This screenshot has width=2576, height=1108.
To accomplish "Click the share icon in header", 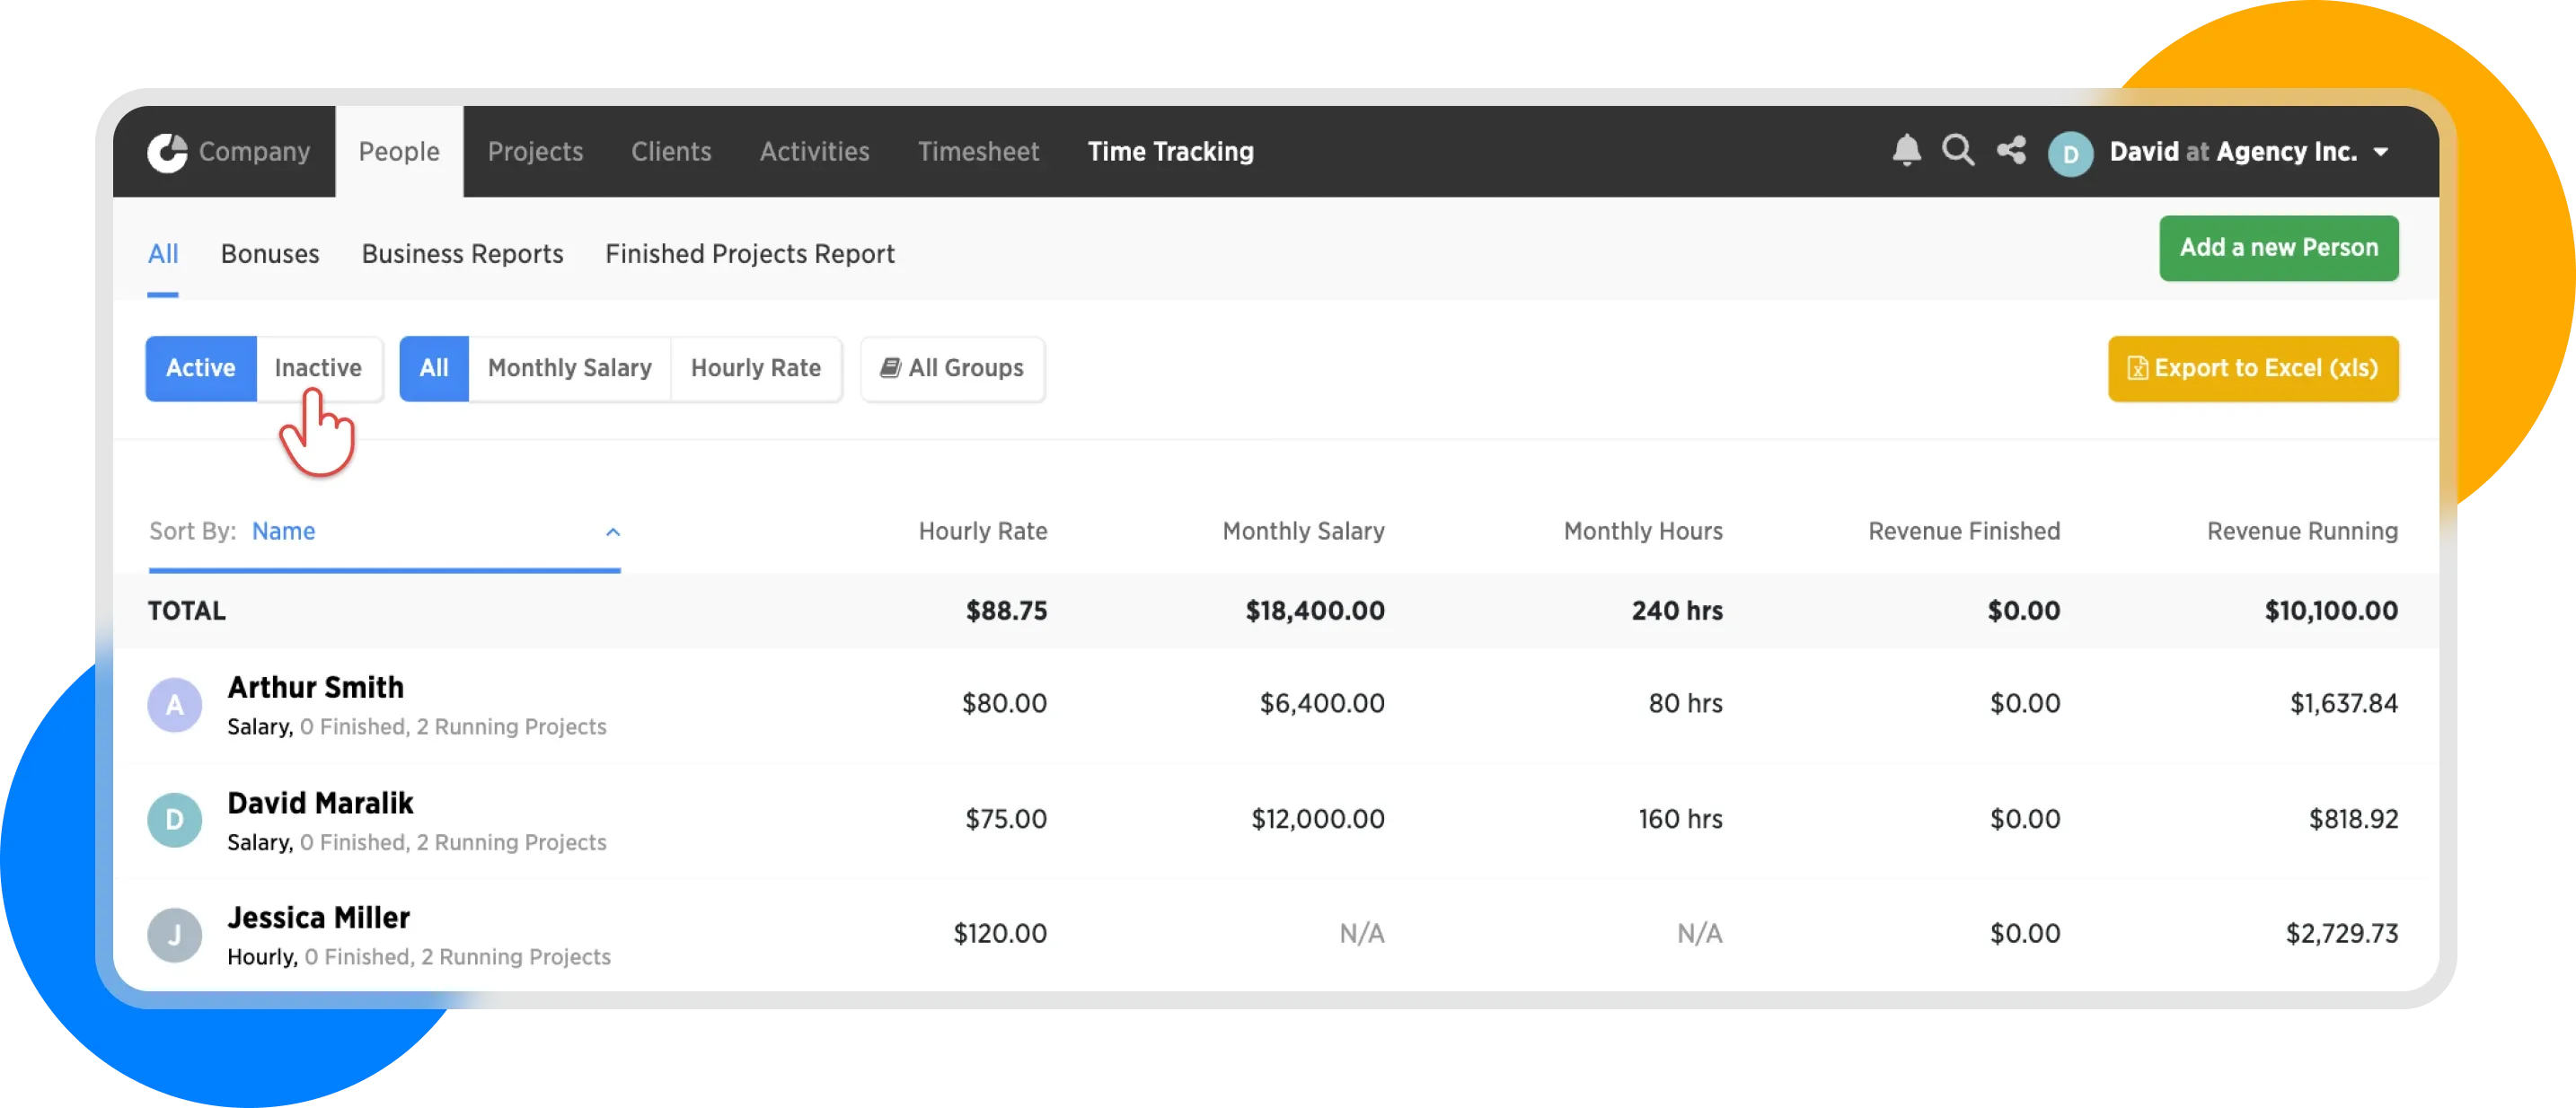I will click(2011, 151).
